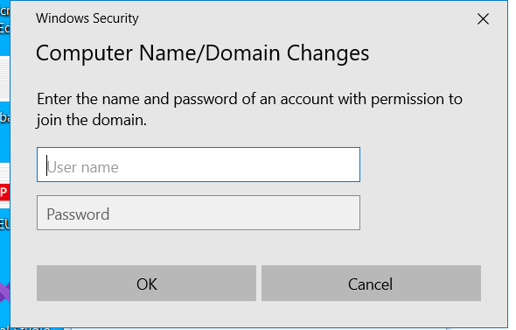This screenshot has height=330, width=516.
Task: Select the Password input box
Action: point(199,213)
